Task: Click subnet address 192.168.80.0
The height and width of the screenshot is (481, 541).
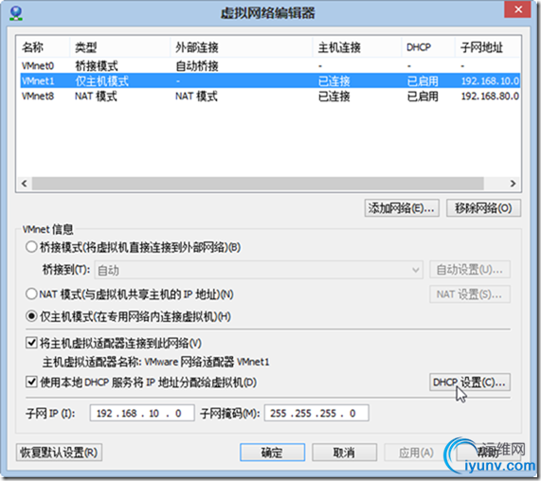Action: point(490,96)
